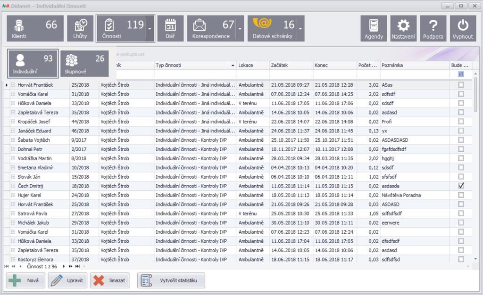
Task: Click the Nová button
Action: tap(25, 280)
